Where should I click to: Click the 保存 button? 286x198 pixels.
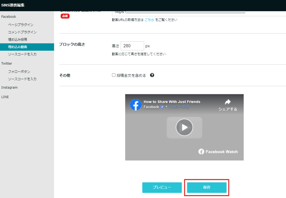(207, 187)
